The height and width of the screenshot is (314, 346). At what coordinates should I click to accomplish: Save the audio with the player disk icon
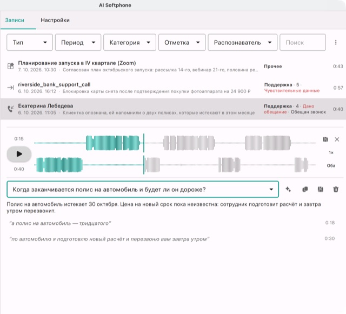pos(325,139)
